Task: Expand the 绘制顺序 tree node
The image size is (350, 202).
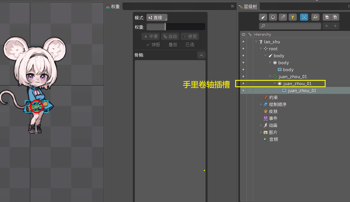Action: (261, 105)
